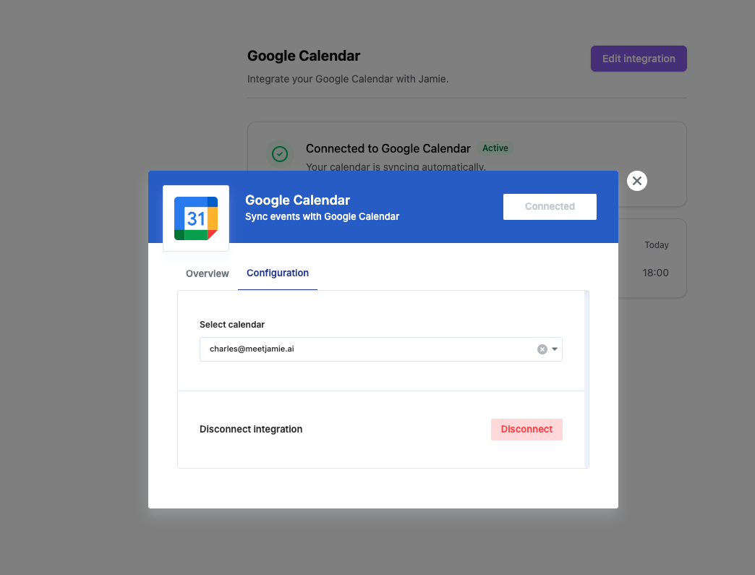Click the 18:00 time in background card
The image size is (755, 575).
(655, 273)
